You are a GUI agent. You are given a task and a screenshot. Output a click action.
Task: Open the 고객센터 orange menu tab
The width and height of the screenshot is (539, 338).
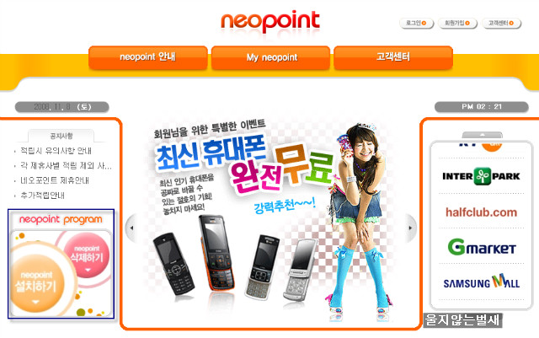click(x=393, y=57)
